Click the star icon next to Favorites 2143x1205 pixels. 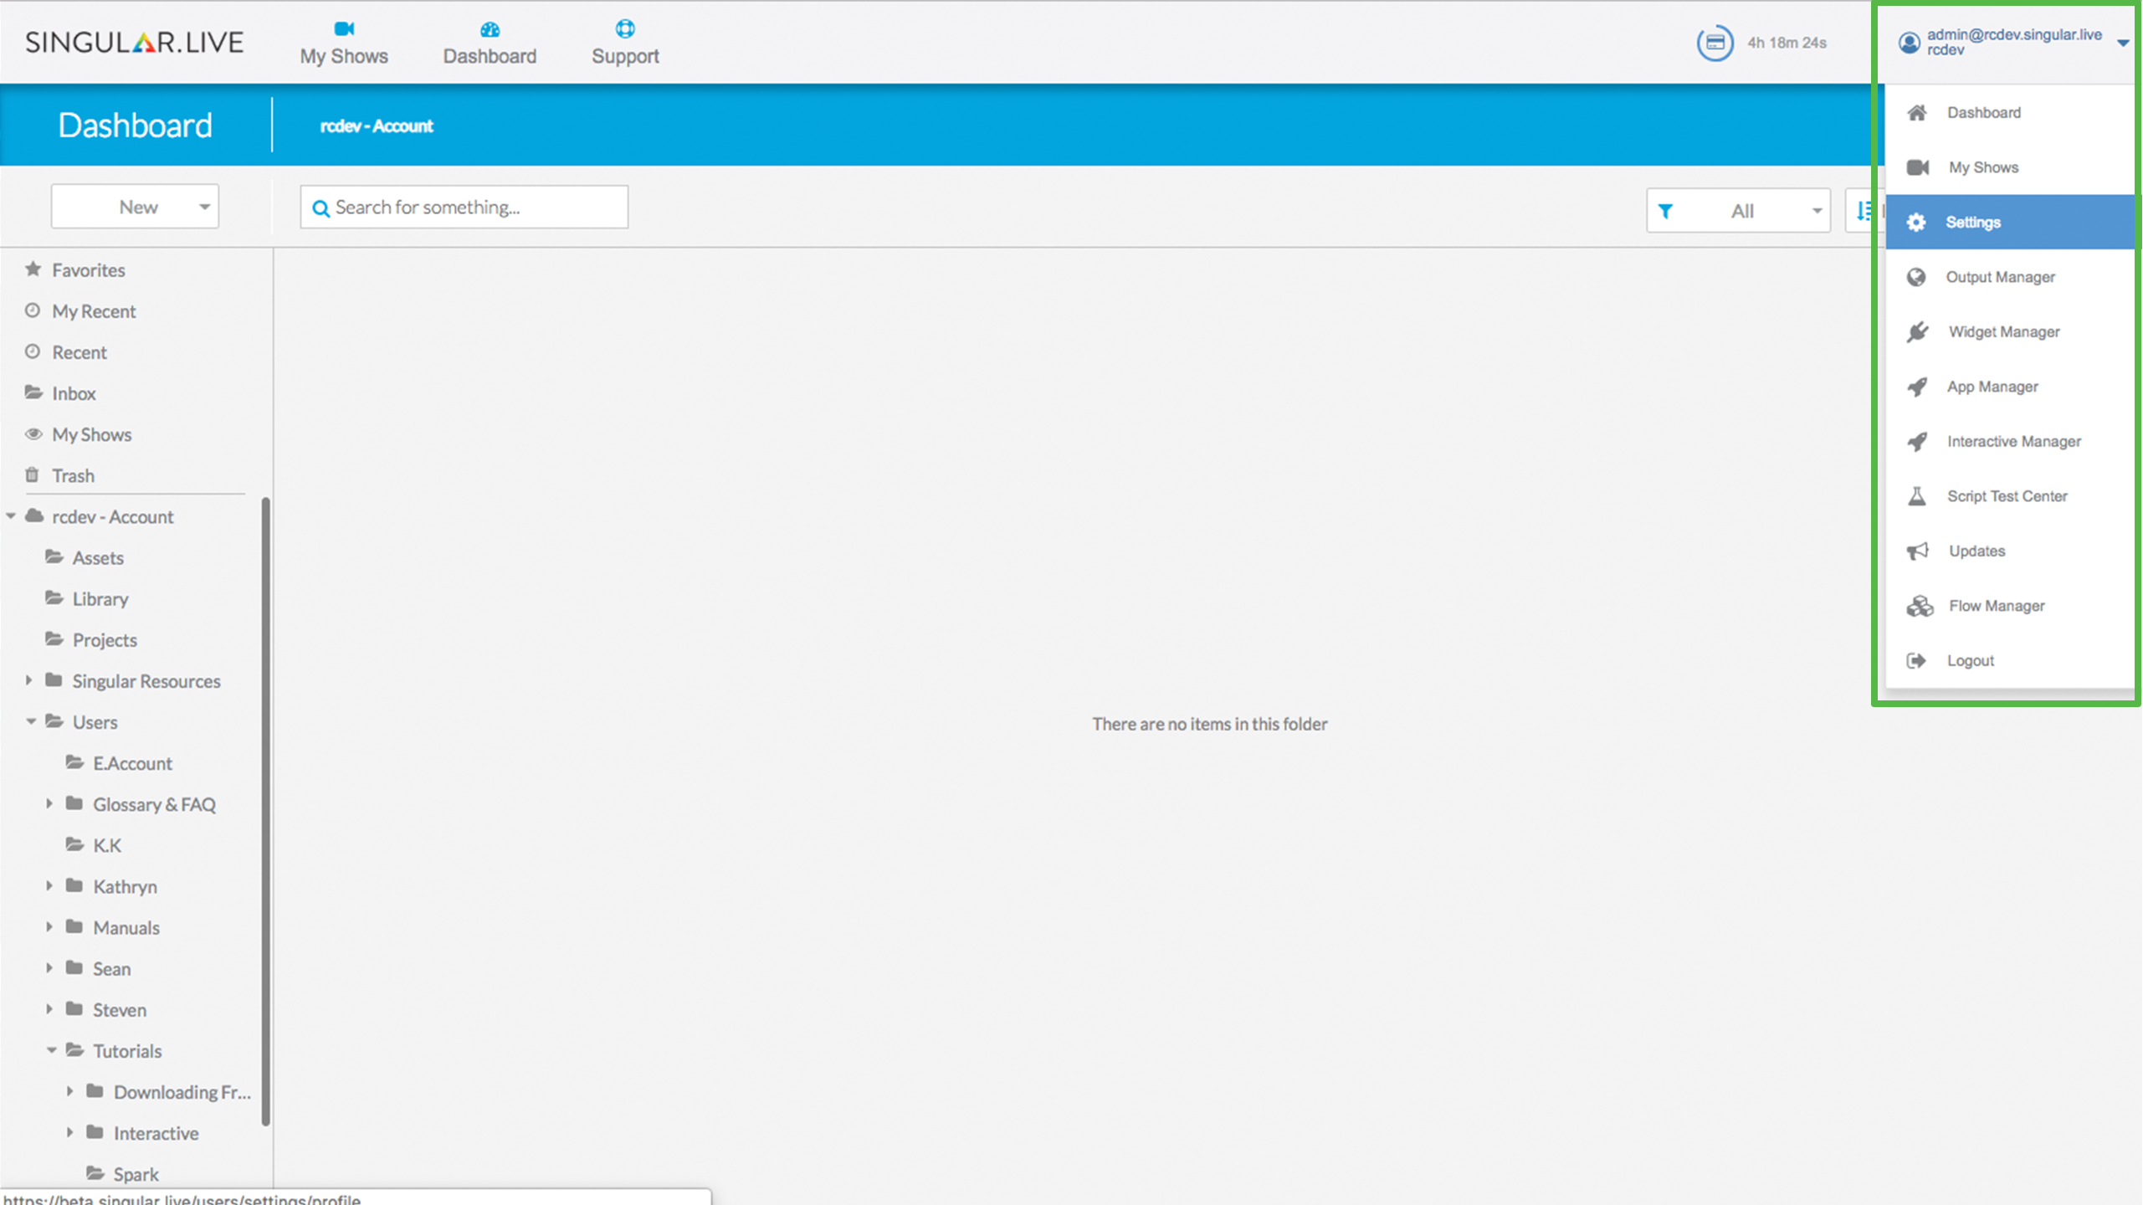tap(33, 269)
